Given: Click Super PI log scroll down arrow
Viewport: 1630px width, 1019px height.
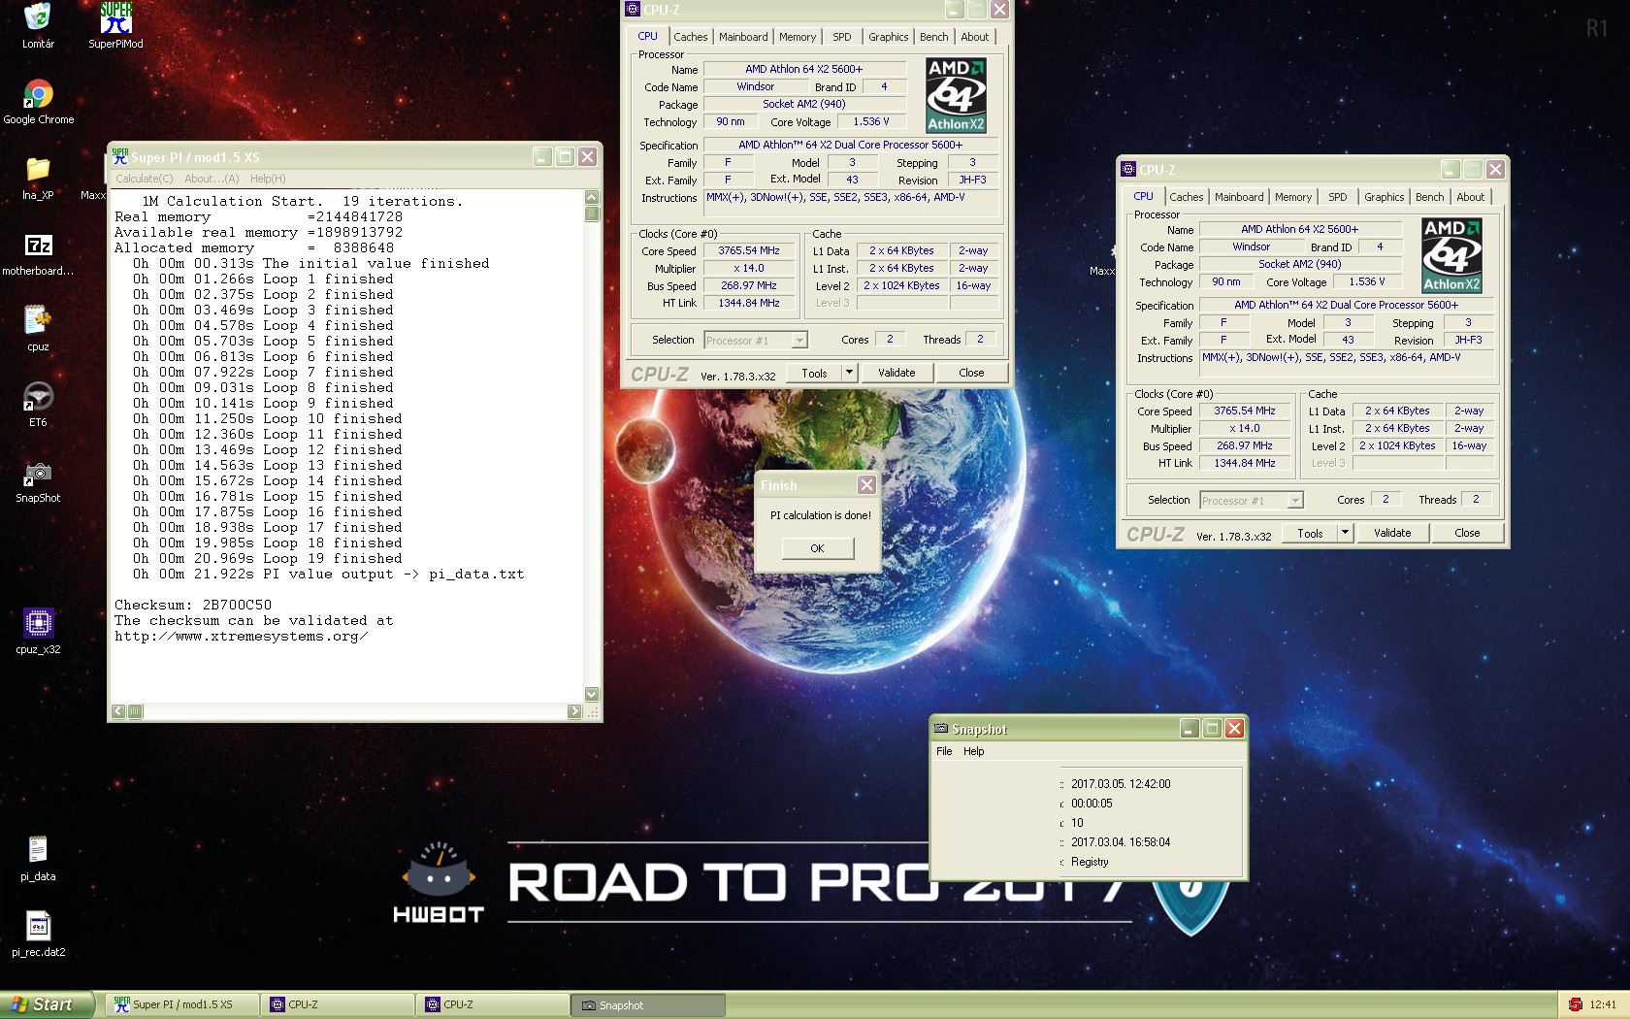Looking at the screenshot, I should pyautogui.click(x=592, y=694).
